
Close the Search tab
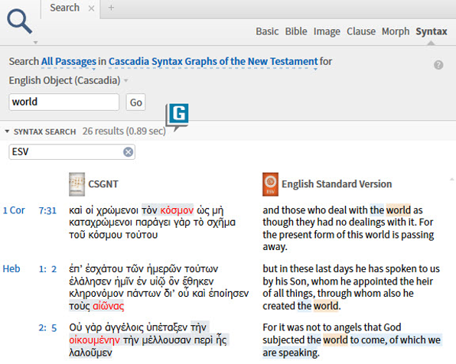click(x=91, y=8)
